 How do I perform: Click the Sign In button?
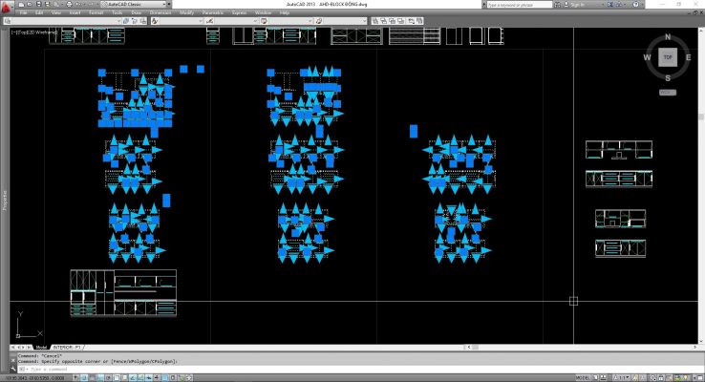pos(575,5)
